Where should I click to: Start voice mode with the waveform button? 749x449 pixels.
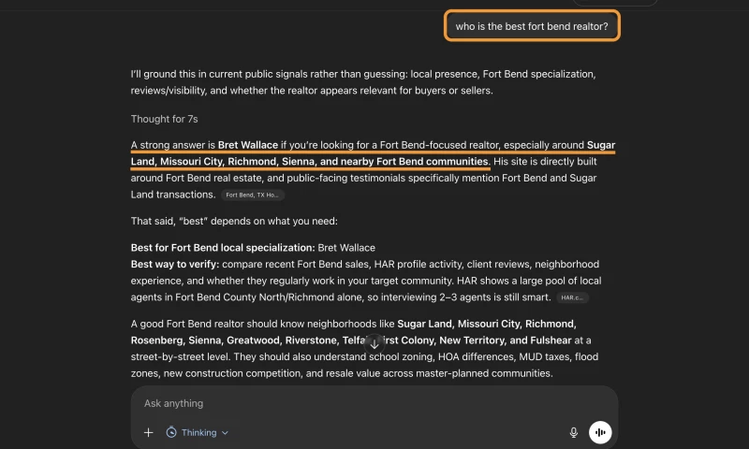point(600,432)
